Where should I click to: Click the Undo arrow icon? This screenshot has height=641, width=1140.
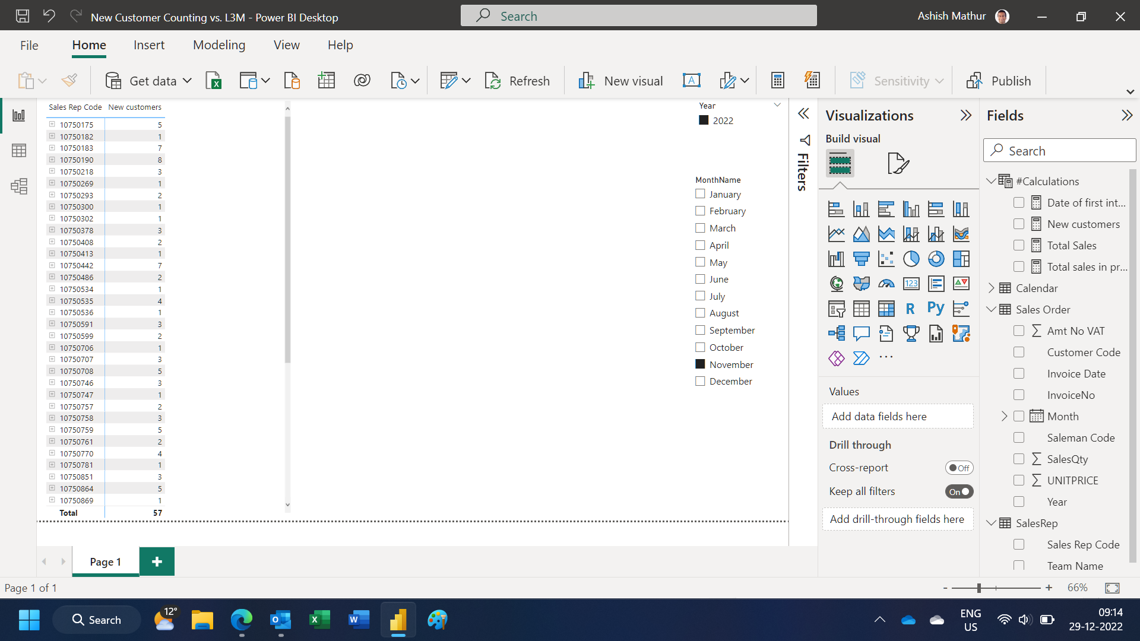coord(49,16)
